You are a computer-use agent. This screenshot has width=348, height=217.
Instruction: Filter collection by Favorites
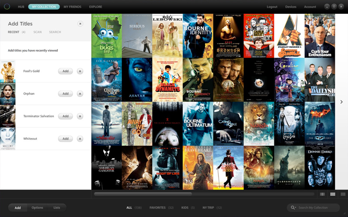pyautogui.click(x=158, y=208)
